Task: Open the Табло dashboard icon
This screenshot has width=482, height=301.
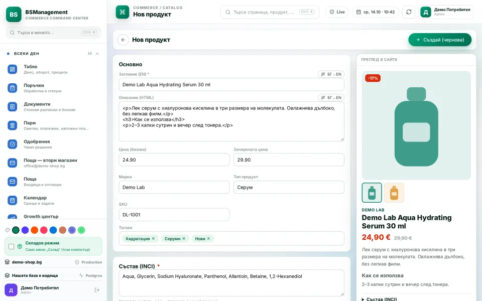Action: (12, 69)
